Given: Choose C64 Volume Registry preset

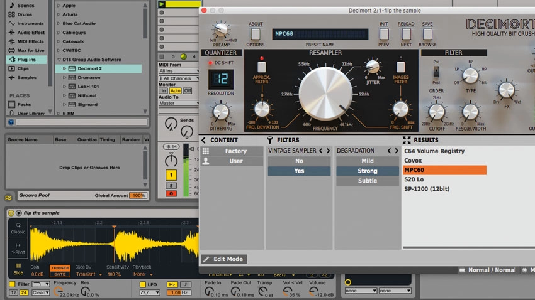Looking at the screenshot, I should pos(434,151).
